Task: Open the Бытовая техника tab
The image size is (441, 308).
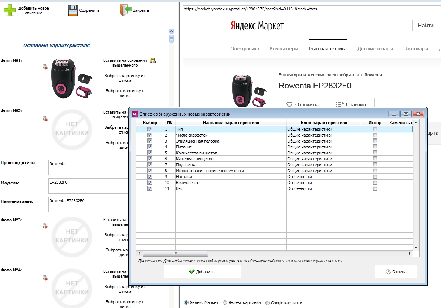Action: click(328, 49)
